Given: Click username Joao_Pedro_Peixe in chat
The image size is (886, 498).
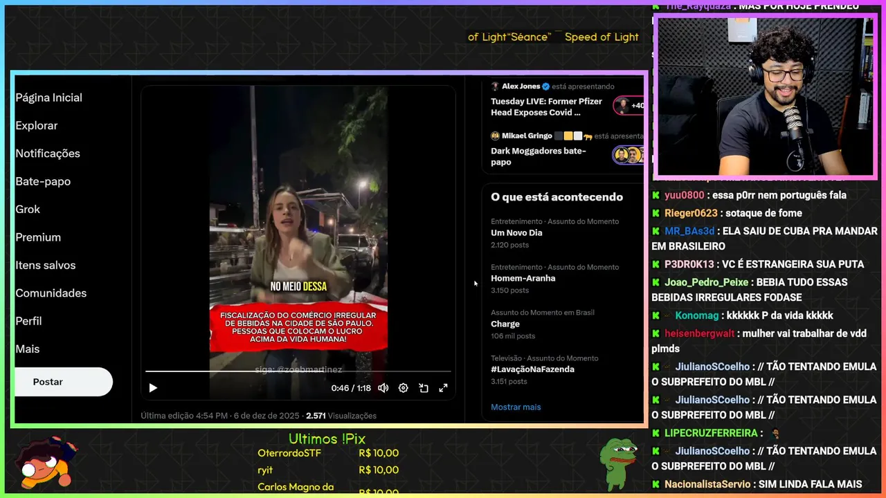Looking at the screenshot, I should tap(707, 282).
